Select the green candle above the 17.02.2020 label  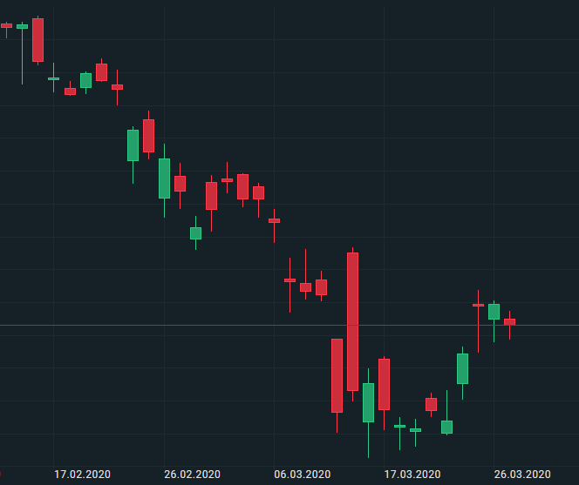(85, 80)
